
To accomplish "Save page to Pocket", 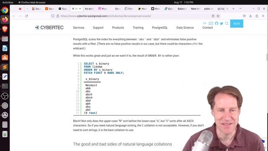I will click(244, 16).
